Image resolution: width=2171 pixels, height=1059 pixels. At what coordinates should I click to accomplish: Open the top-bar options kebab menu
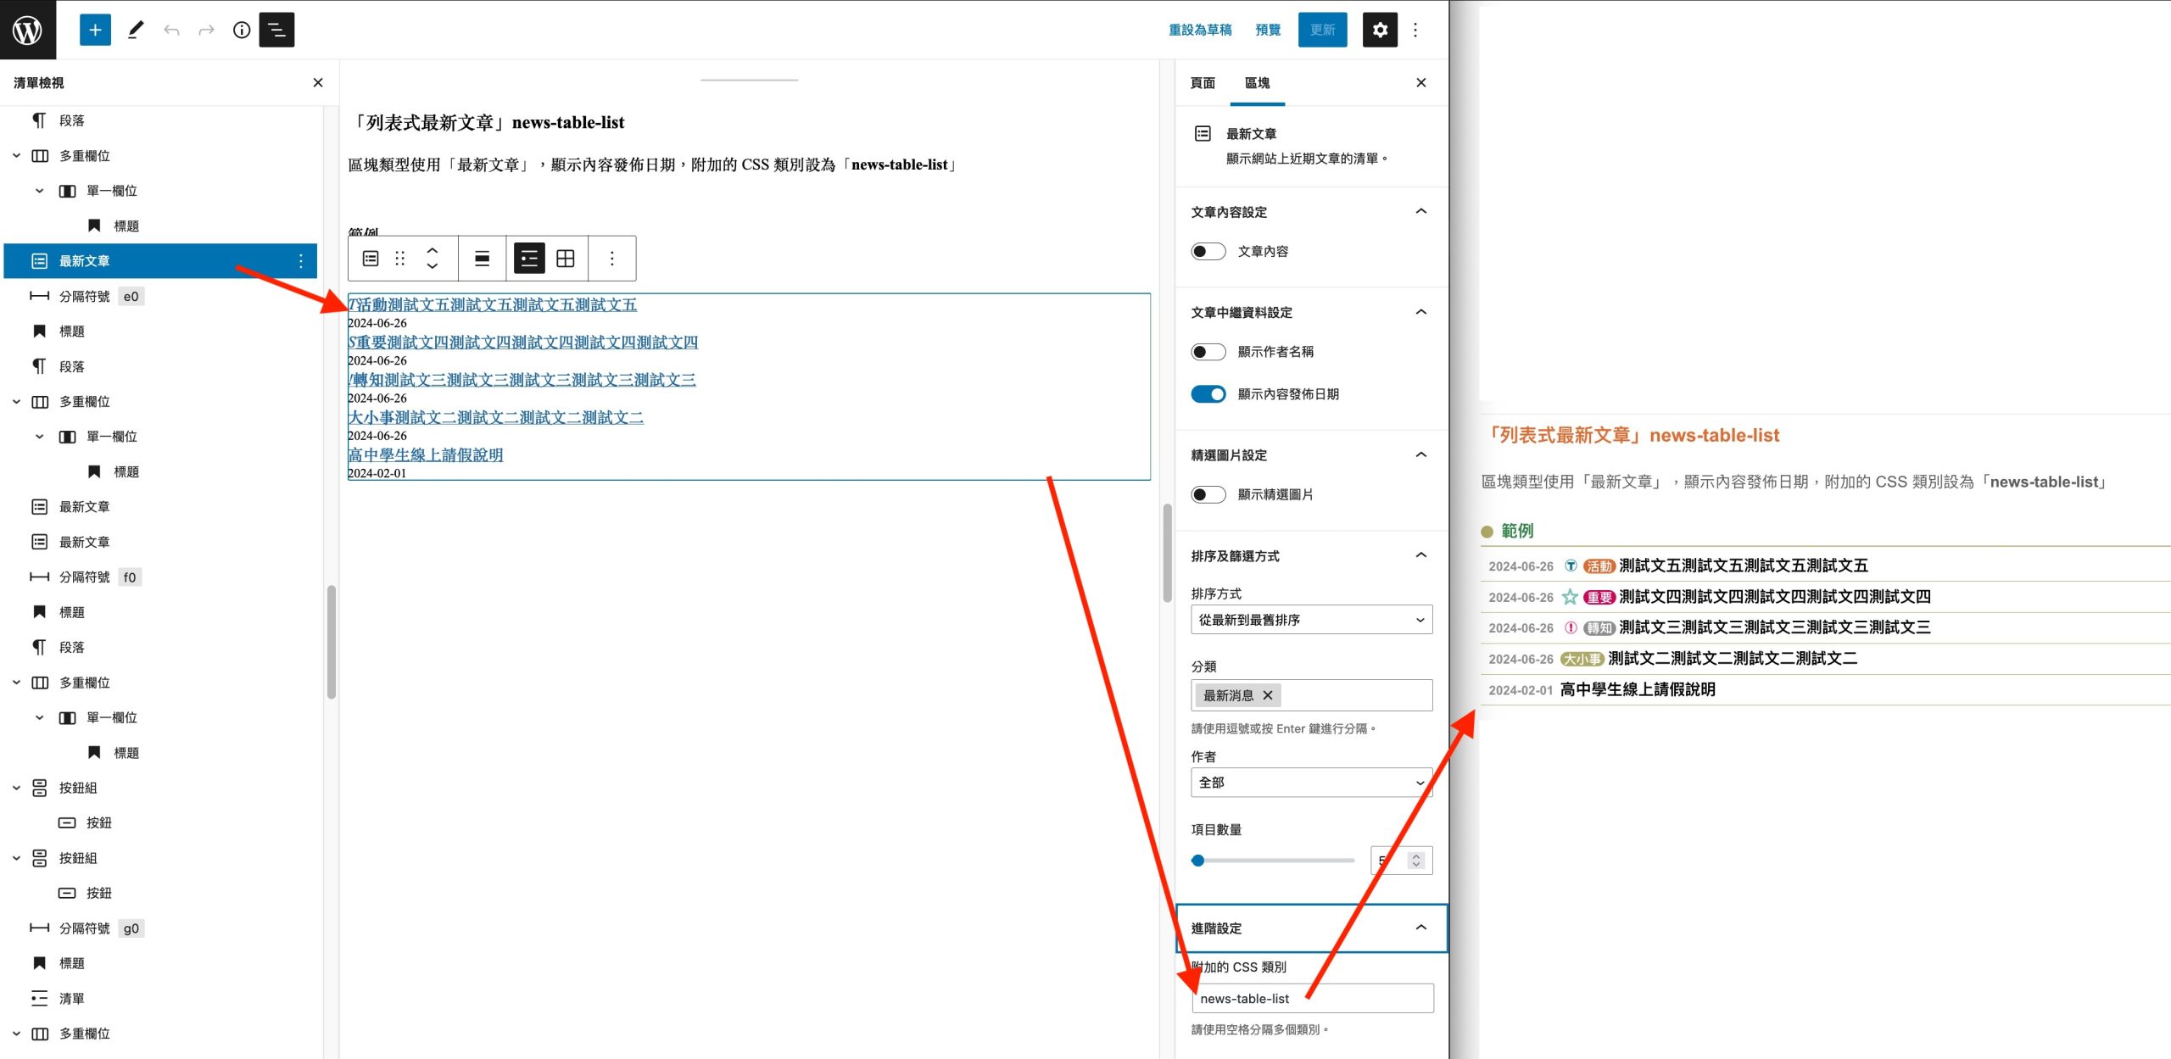(1415, 30)
